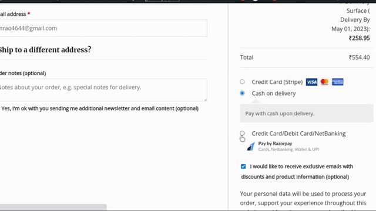Viewport: 376px width, 211px height.
Task: Click the newsletter and email content label
Action: [x=100, y=108]
